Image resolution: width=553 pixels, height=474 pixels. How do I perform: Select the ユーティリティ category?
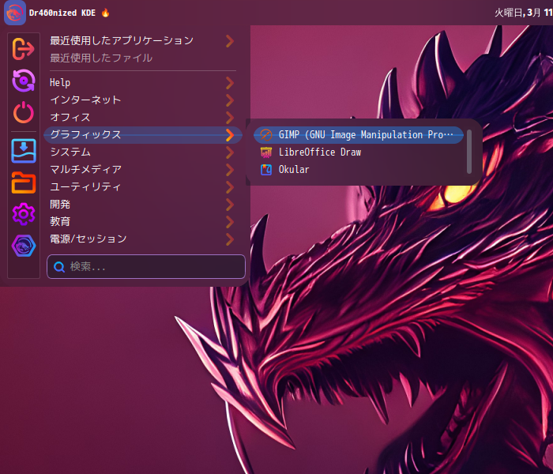click(142, 187)
